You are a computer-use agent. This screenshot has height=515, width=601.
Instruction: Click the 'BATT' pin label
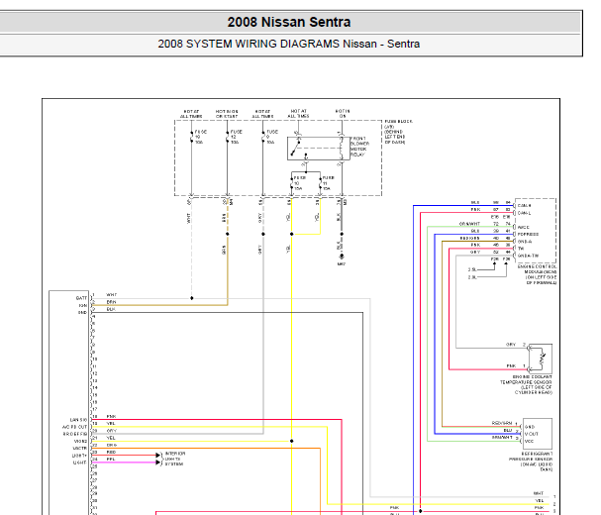pyautogui.click(x=81, y=298)
